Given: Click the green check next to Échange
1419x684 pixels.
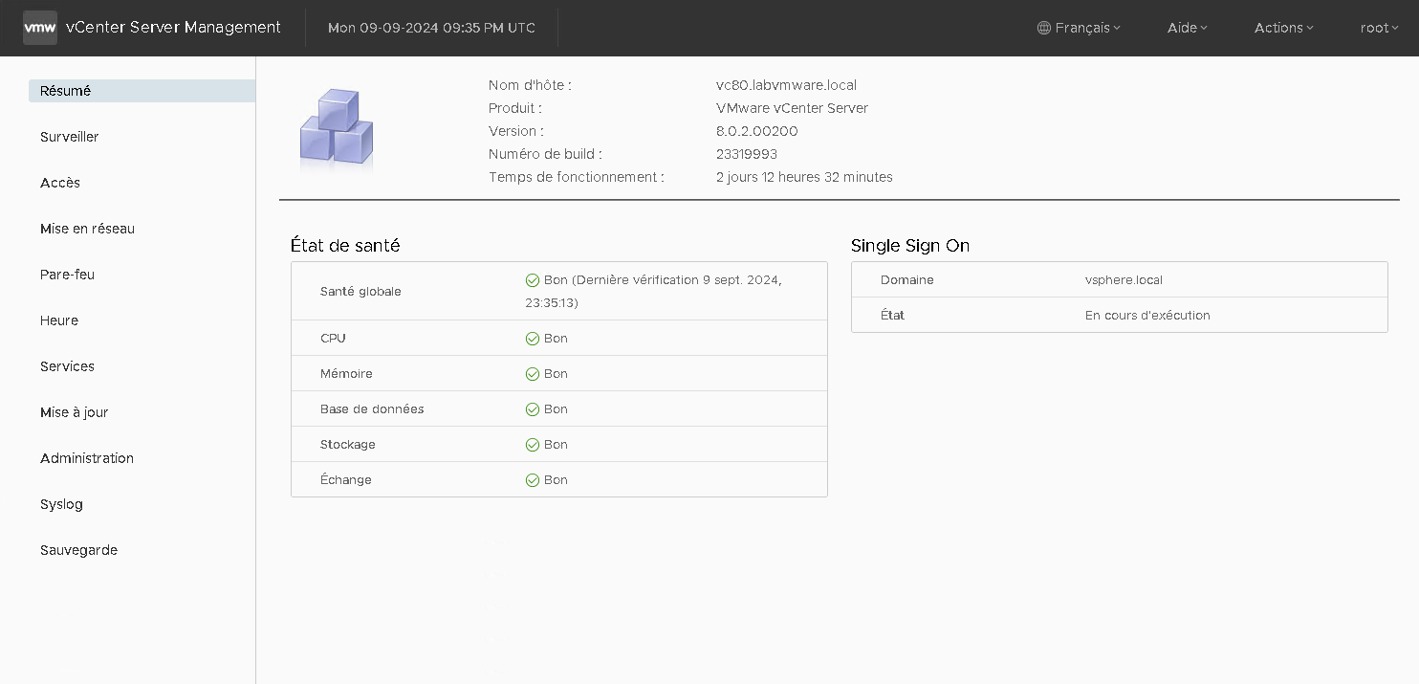Looking at the screenshot, I should (x=533, y=480).
